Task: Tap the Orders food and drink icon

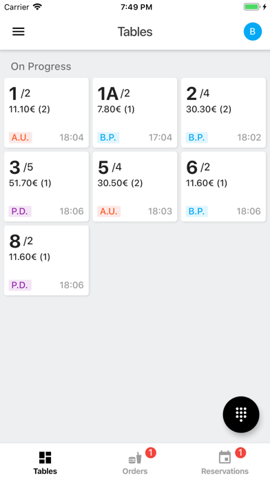Action: tap(135, 458)
